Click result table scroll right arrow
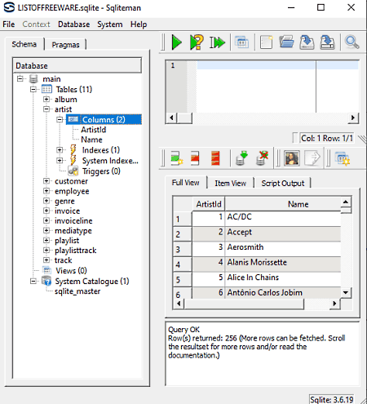The height and width of the screenshot is (404, 367). [x=334, y=304]
